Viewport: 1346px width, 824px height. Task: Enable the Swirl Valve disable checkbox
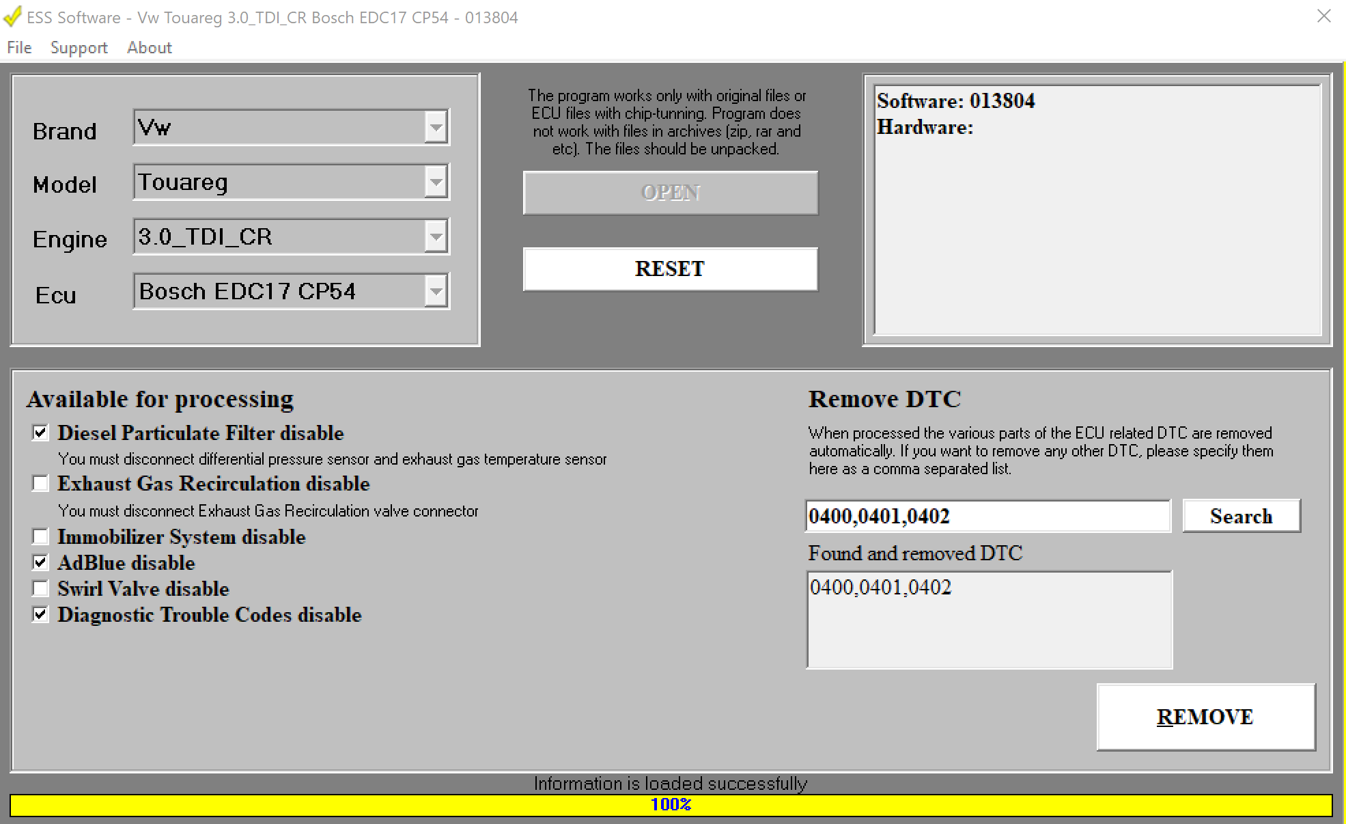(41, 588)
